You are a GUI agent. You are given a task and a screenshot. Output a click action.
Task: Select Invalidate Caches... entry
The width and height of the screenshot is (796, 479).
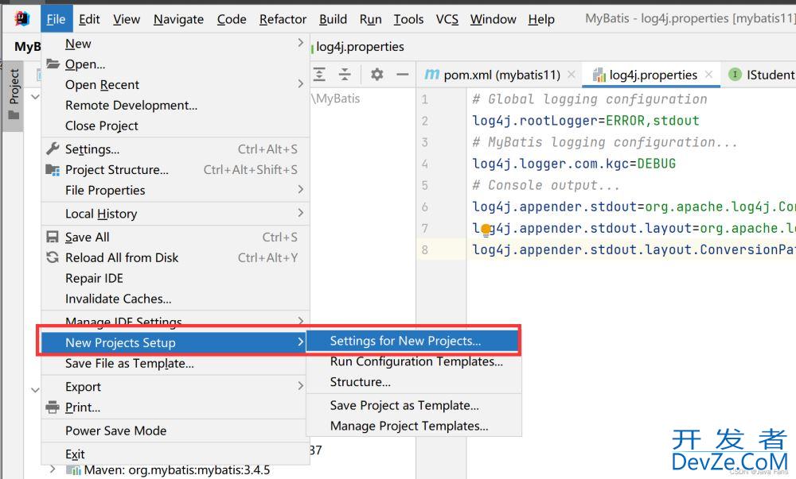click(x=175, y=299)
